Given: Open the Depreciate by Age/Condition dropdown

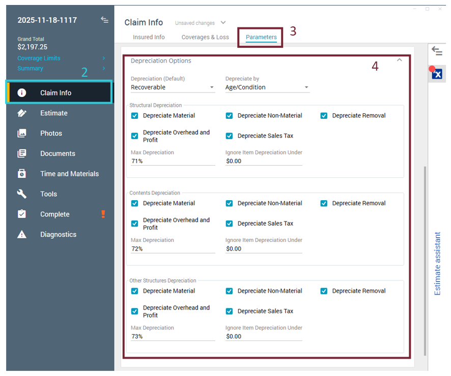Looking at the screenshot, I should click(x=267, y=87).
